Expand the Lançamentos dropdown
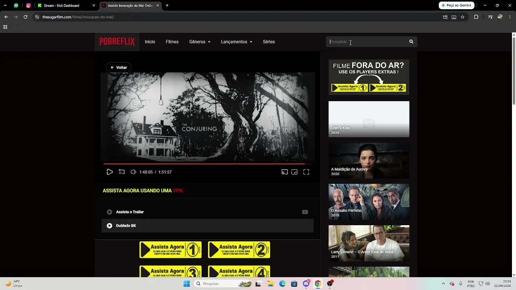 point(237,42)
